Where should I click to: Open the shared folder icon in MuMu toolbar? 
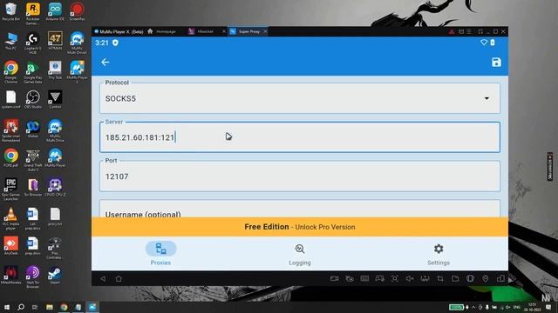455,279
